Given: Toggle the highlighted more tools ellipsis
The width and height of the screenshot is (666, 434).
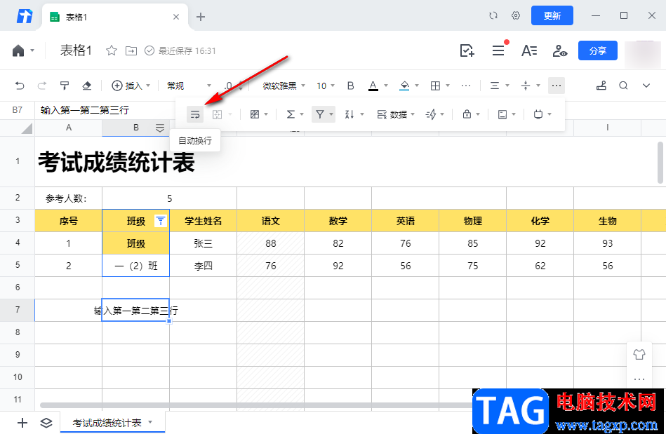Looking at the screenshot, I should [557, 86].
